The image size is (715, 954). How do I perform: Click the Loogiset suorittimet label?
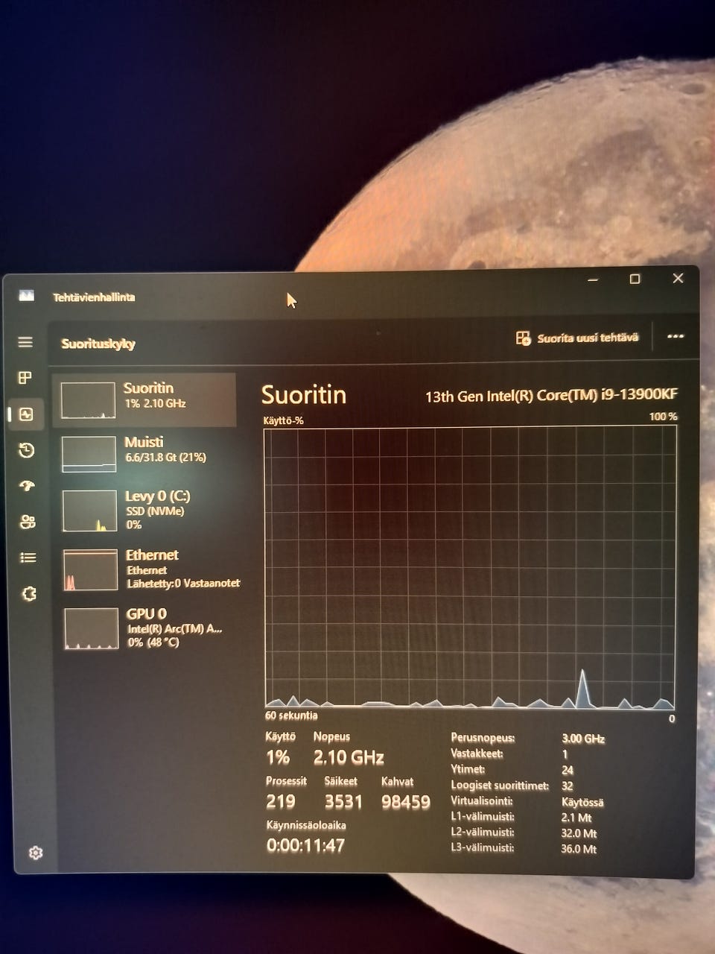pyautogui.click(x=500, y=786)
